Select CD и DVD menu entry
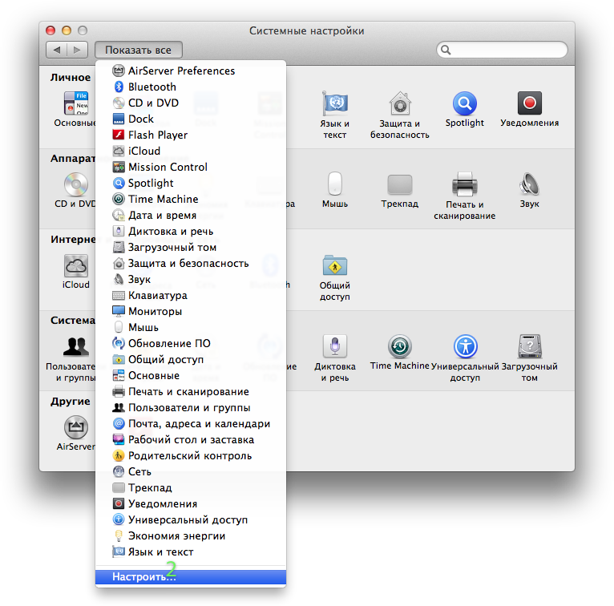Viewport: 614px width, 606px height. coord(191,103)
